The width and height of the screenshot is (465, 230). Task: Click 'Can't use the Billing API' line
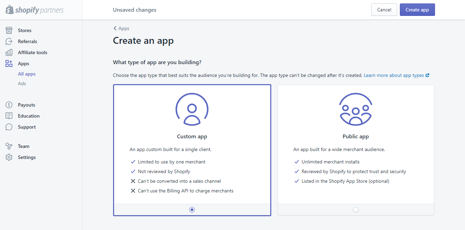click(x=186, y=191)
